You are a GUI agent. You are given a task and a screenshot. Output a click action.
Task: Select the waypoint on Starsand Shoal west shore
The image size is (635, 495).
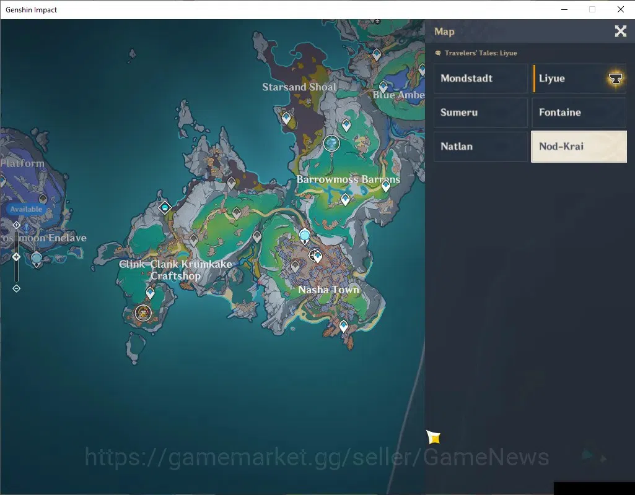pos(286,118)
